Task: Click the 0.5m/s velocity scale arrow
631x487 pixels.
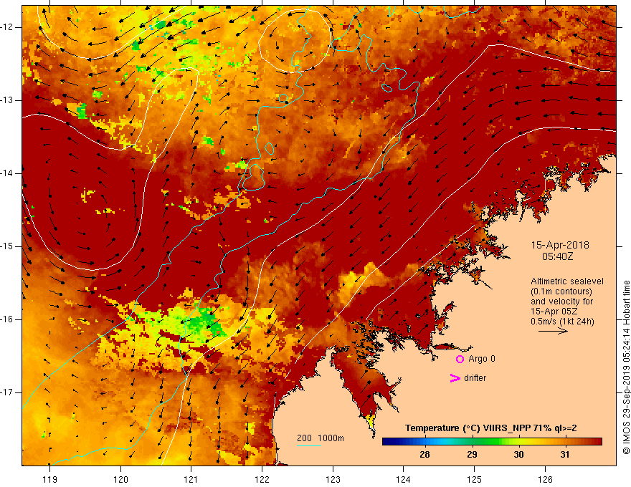Action: coord(553,331)
